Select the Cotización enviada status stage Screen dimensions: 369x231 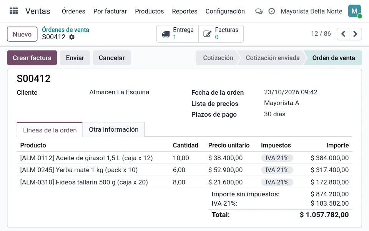coord(273,58)
